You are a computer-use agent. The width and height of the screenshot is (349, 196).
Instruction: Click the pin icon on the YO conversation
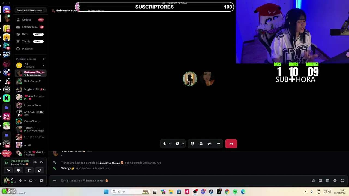(x=43, y=65)
